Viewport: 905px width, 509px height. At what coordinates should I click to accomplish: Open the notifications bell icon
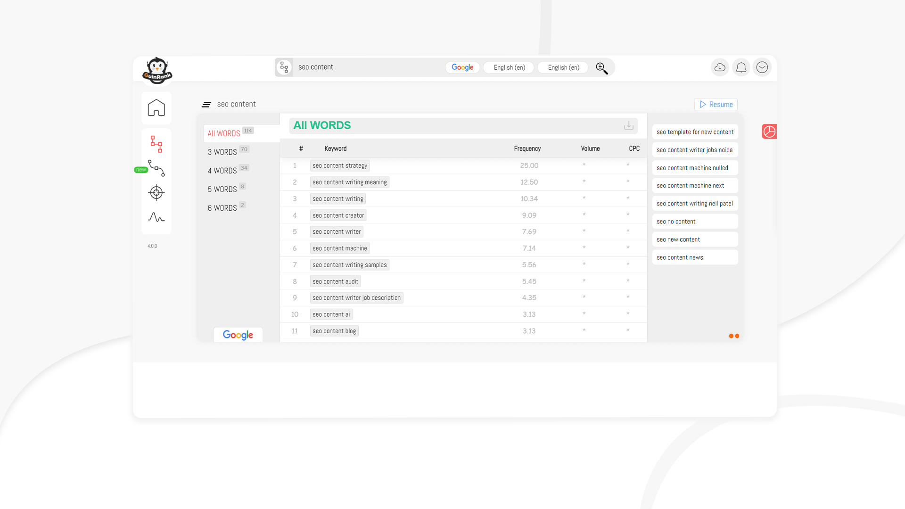741,67
